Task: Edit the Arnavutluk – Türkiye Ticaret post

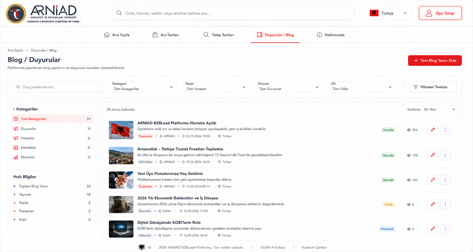Action: [x=433, y=155]
